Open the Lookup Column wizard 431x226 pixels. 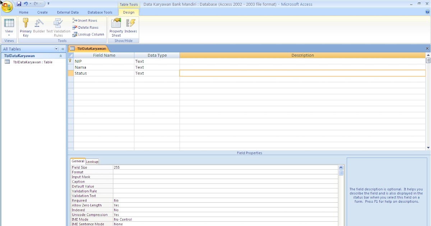pos(88,34)
